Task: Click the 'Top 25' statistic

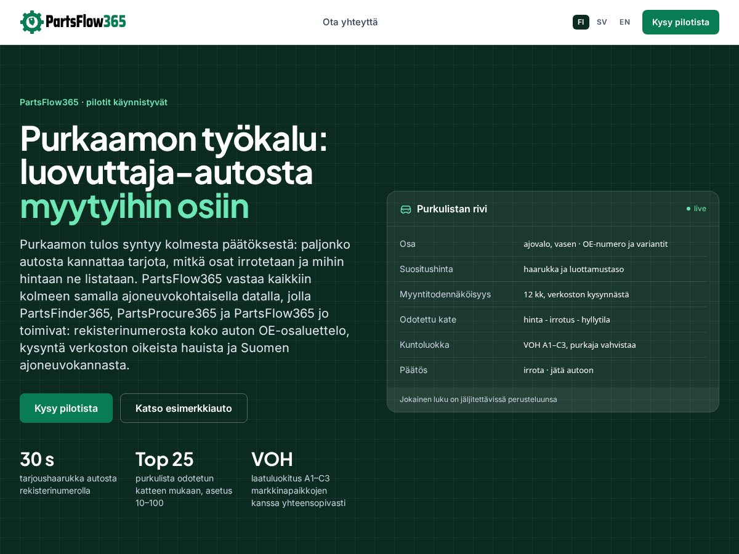Action: (x=164, y=459)
